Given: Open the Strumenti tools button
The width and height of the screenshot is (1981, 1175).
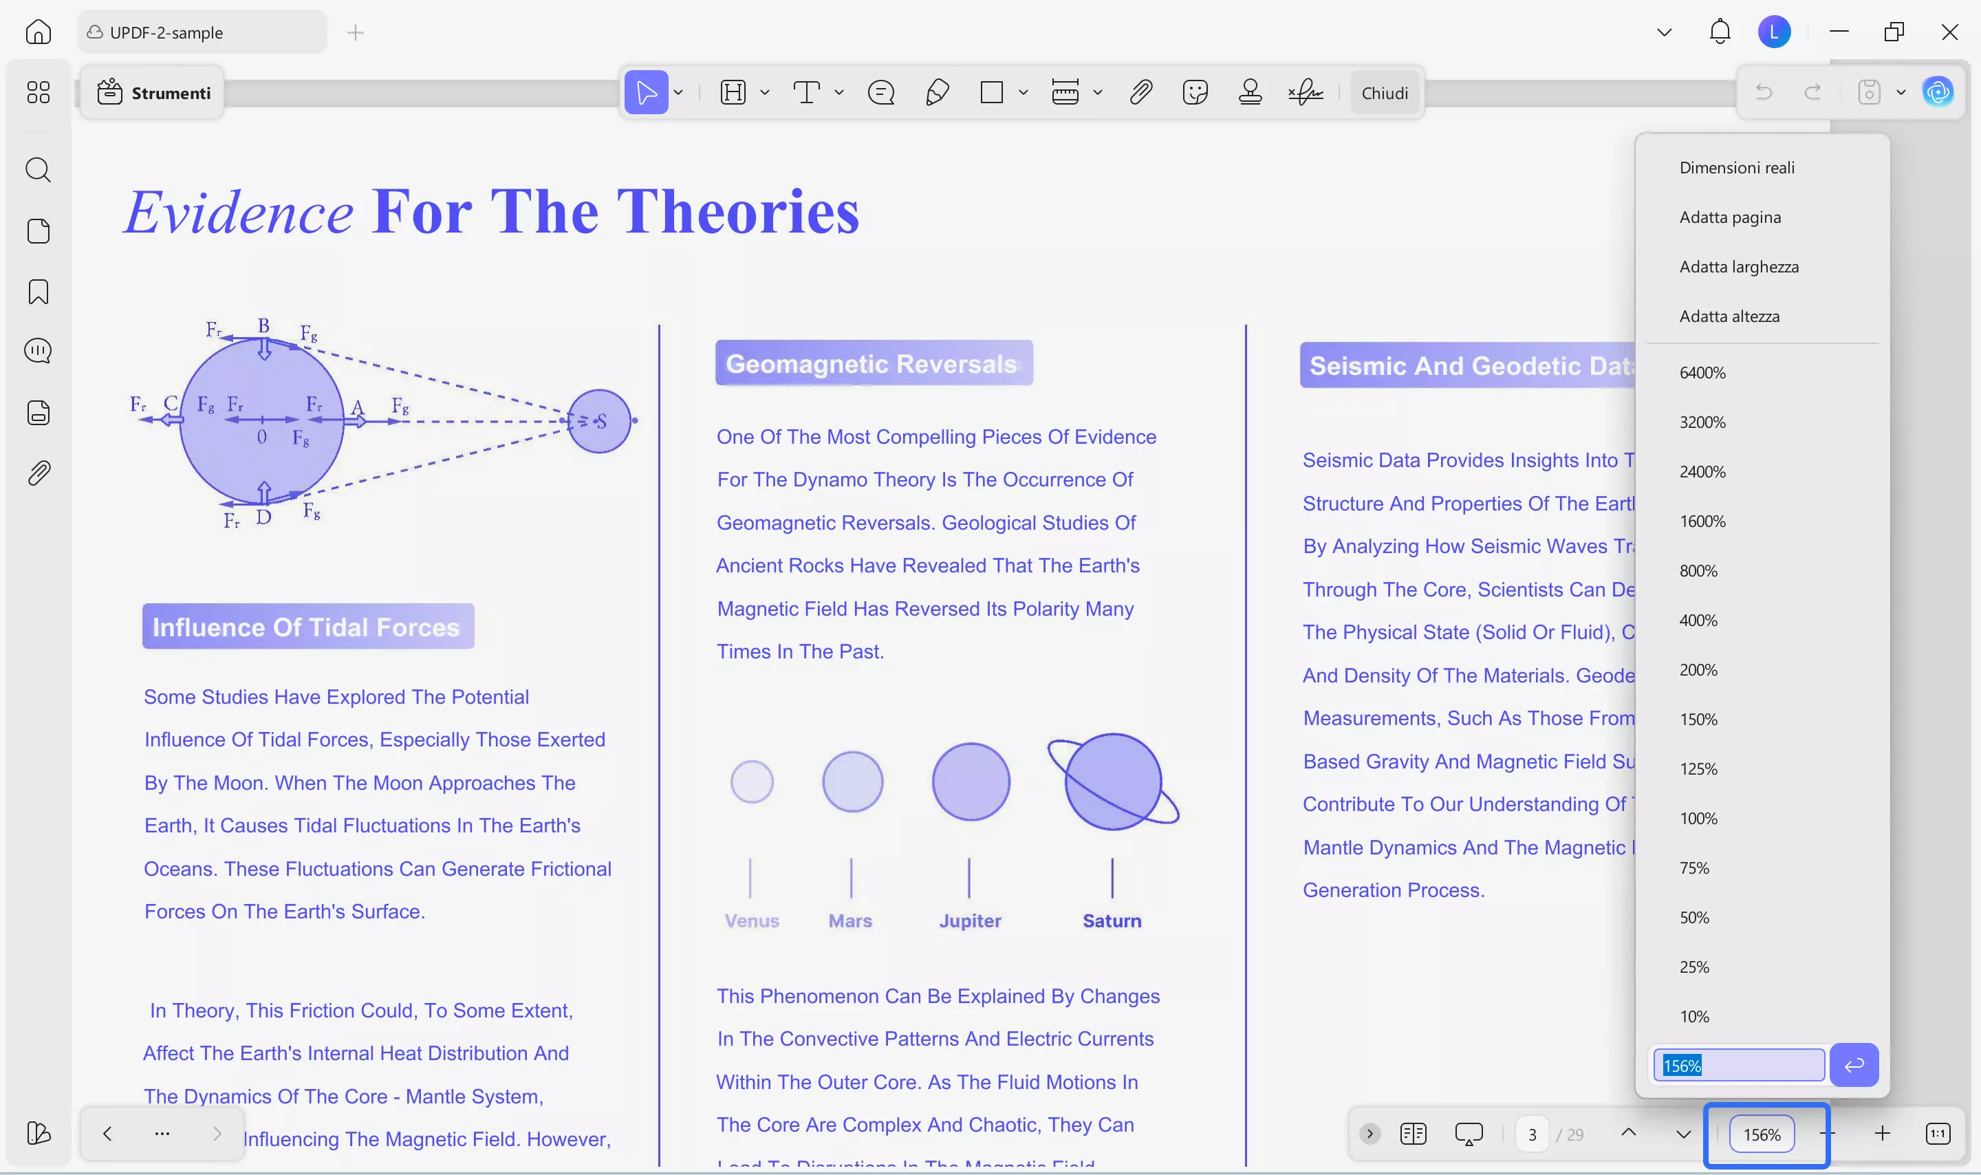Looking at the screenshot, I should [x=153, y=93].
